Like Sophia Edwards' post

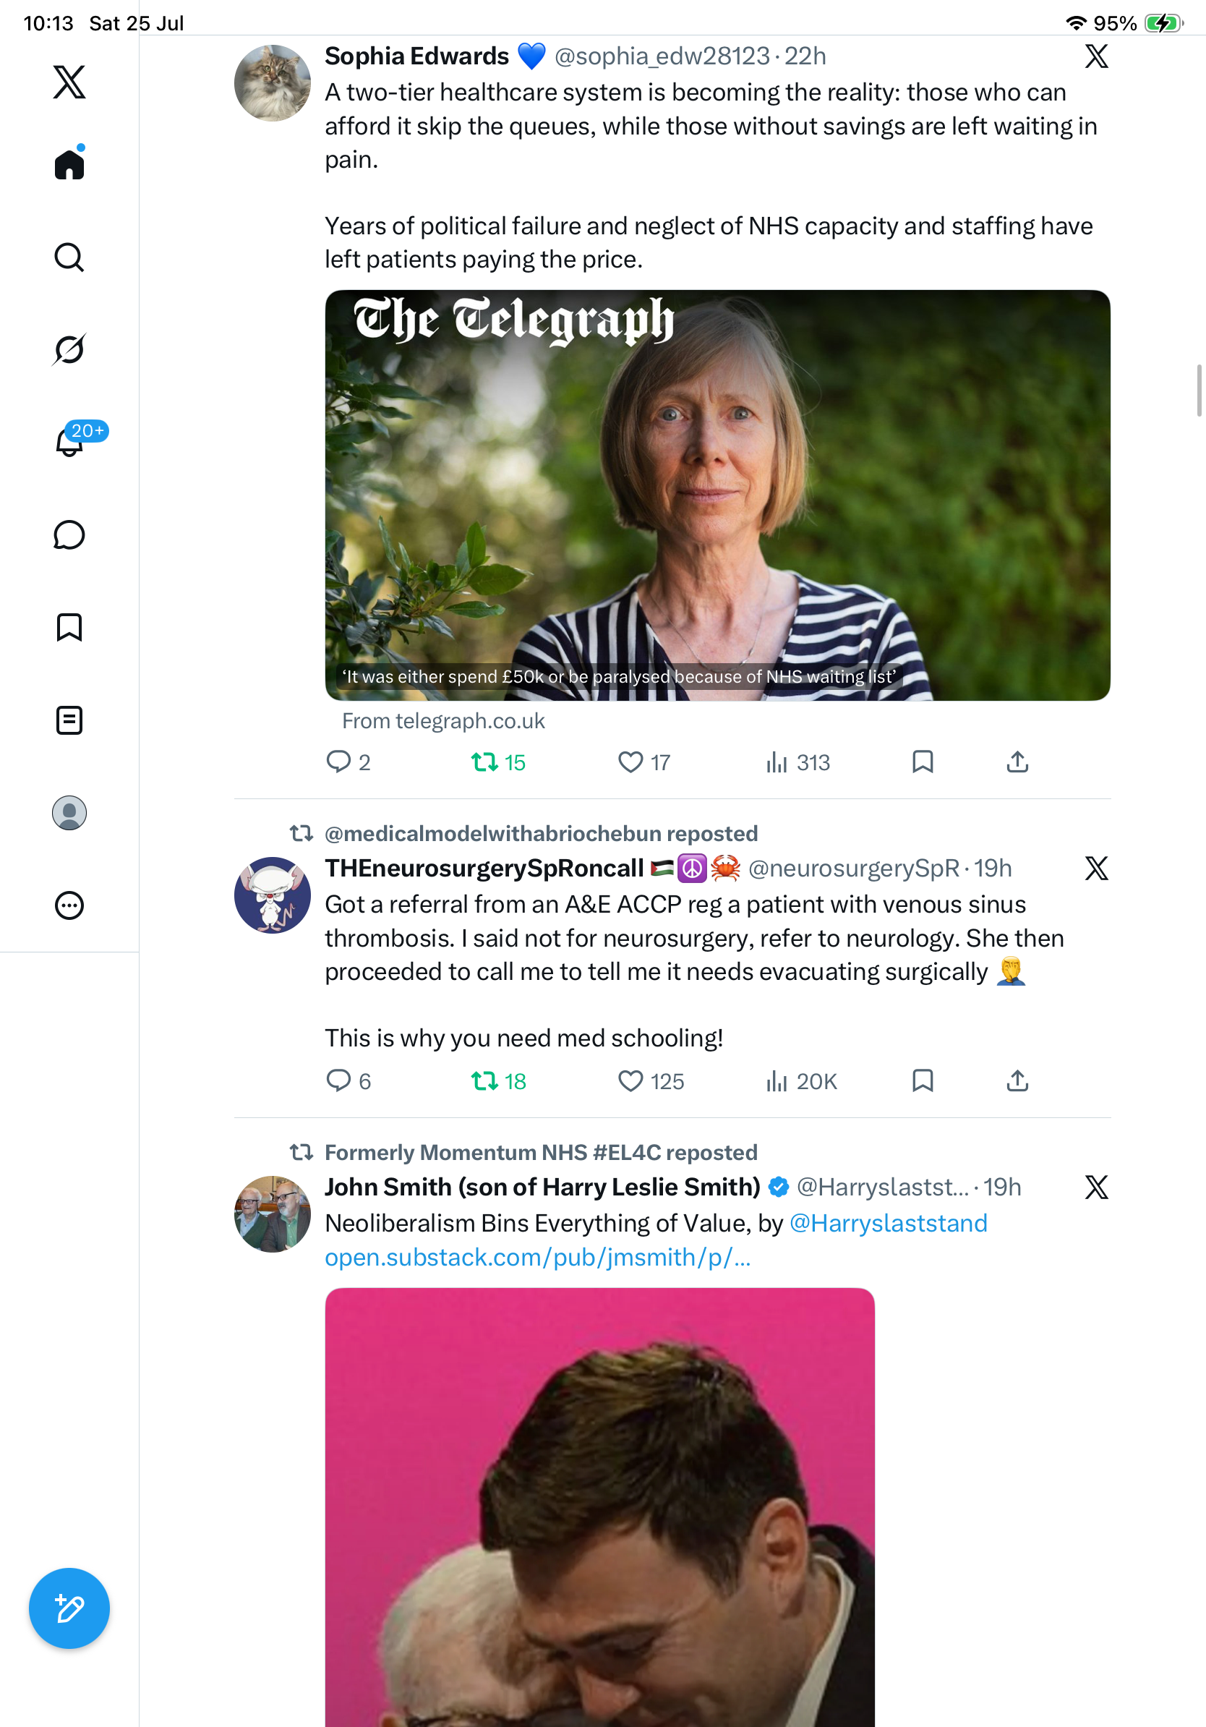pos(644,762)
